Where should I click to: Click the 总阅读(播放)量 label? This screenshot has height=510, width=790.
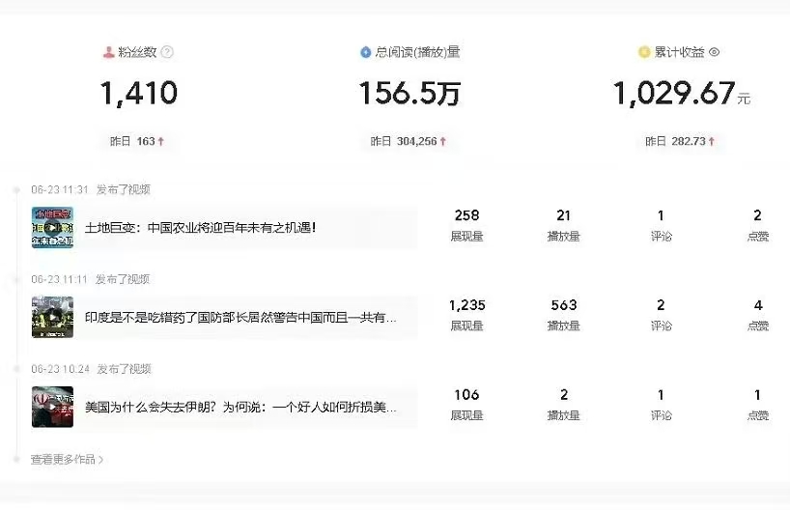pos(417,52)
